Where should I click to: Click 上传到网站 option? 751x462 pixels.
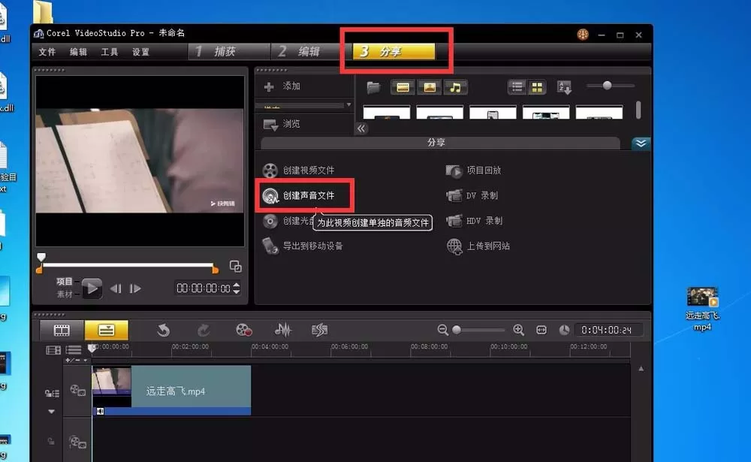point(478,246)
